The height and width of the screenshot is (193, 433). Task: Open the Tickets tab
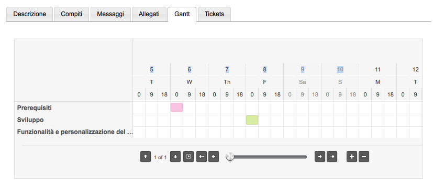click(214, 14)
